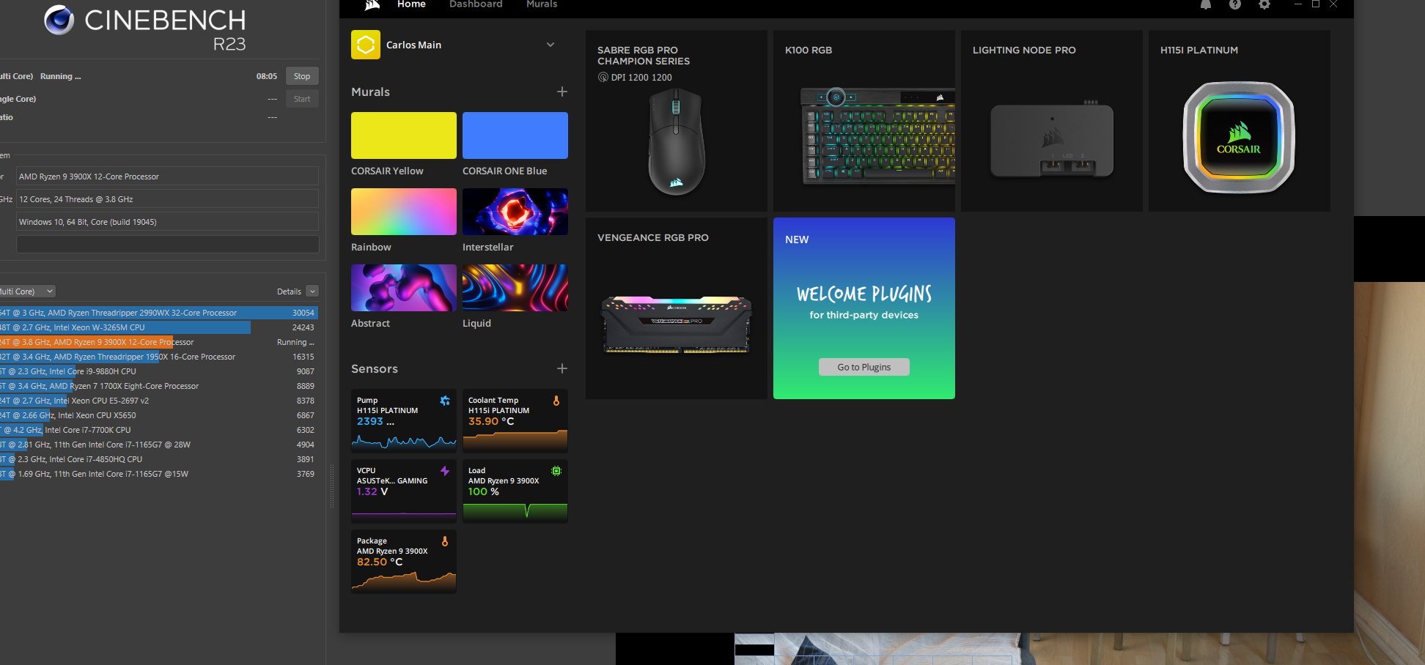Click the Details label in Cinebench
This screenshot has width=1425, height=665.
(x=289, y=291)
